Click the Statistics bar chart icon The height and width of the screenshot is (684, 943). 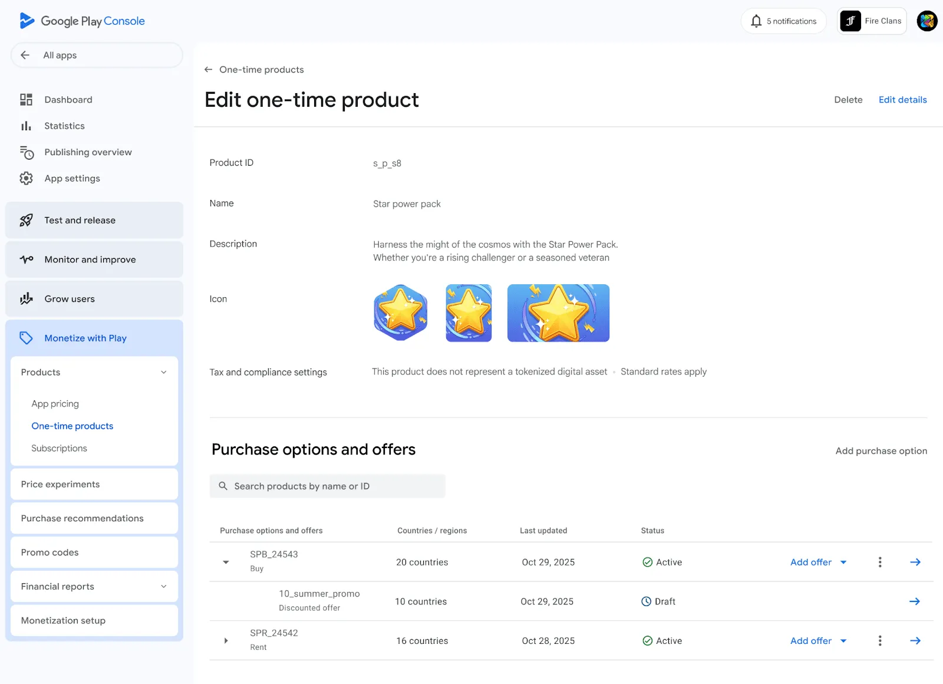(26, 126)
